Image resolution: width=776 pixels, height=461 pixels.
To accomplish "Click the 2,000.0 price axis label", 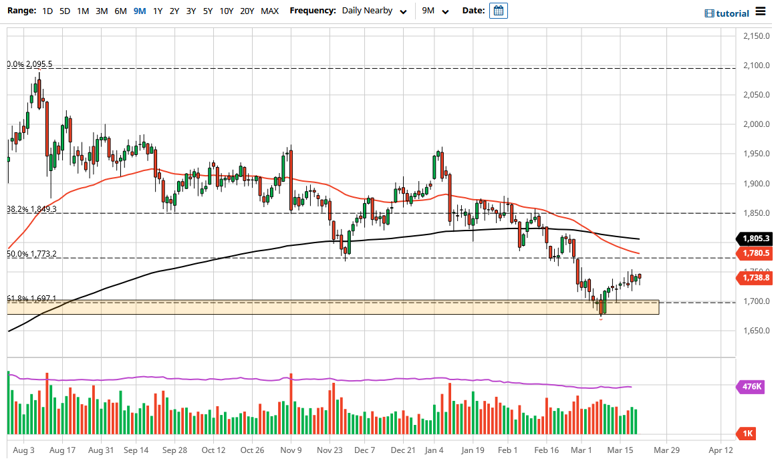I will (x=757, y=124).
